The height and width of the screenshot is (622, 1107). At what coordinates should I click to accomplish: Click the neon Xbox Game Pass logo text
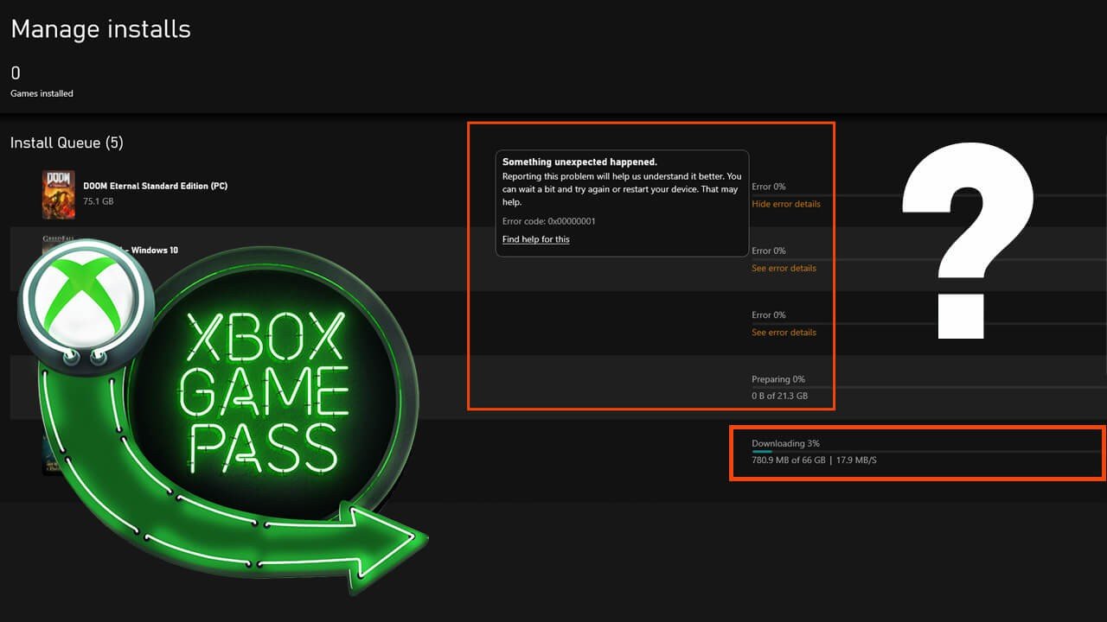pos(264,392)
